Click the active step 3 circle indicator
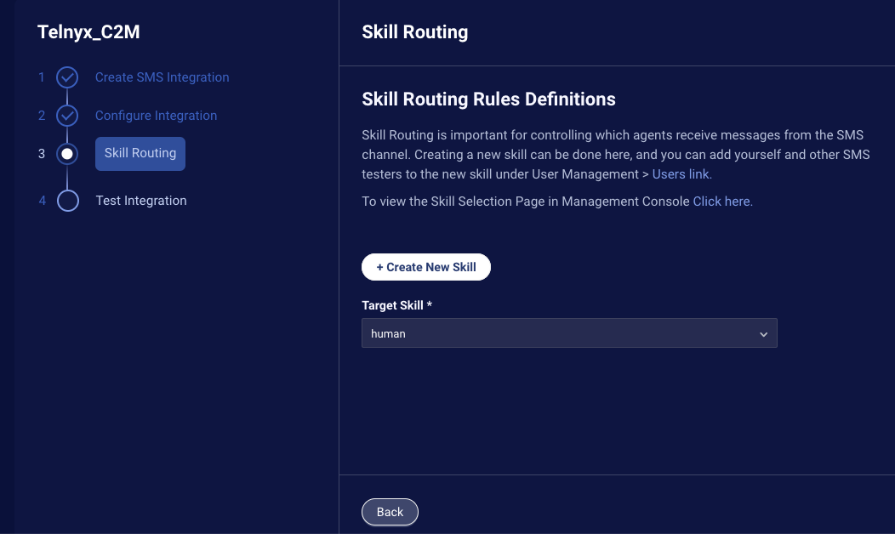Screen dimensions: 895x534 point(67,154)
